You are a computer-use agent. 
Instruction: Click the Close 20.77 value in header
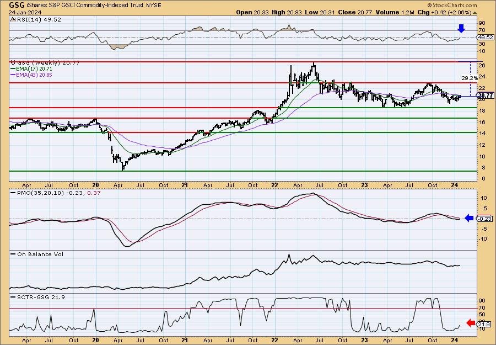click(355, 12)
